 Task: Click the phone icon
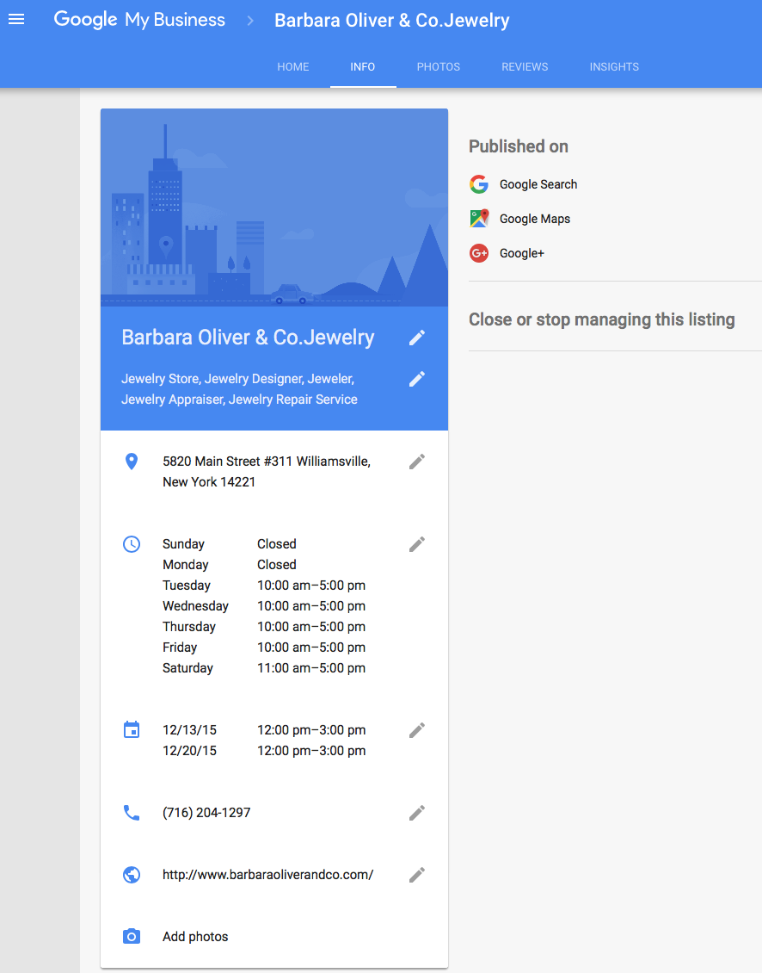click(x=132, y=813)
